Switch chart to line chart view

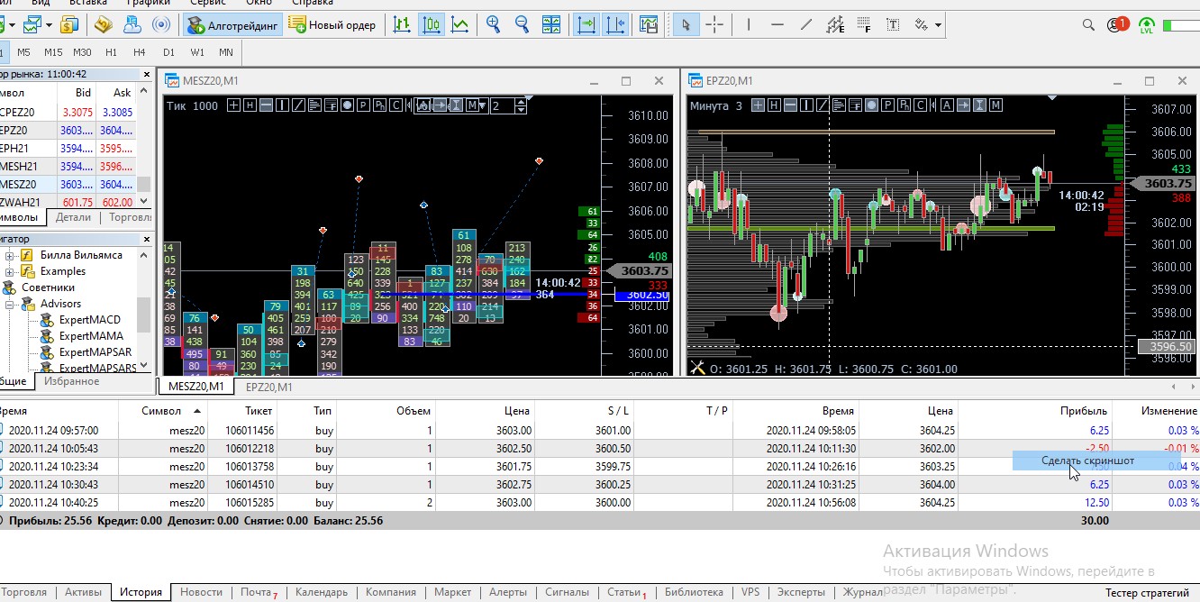click(460, 25)
